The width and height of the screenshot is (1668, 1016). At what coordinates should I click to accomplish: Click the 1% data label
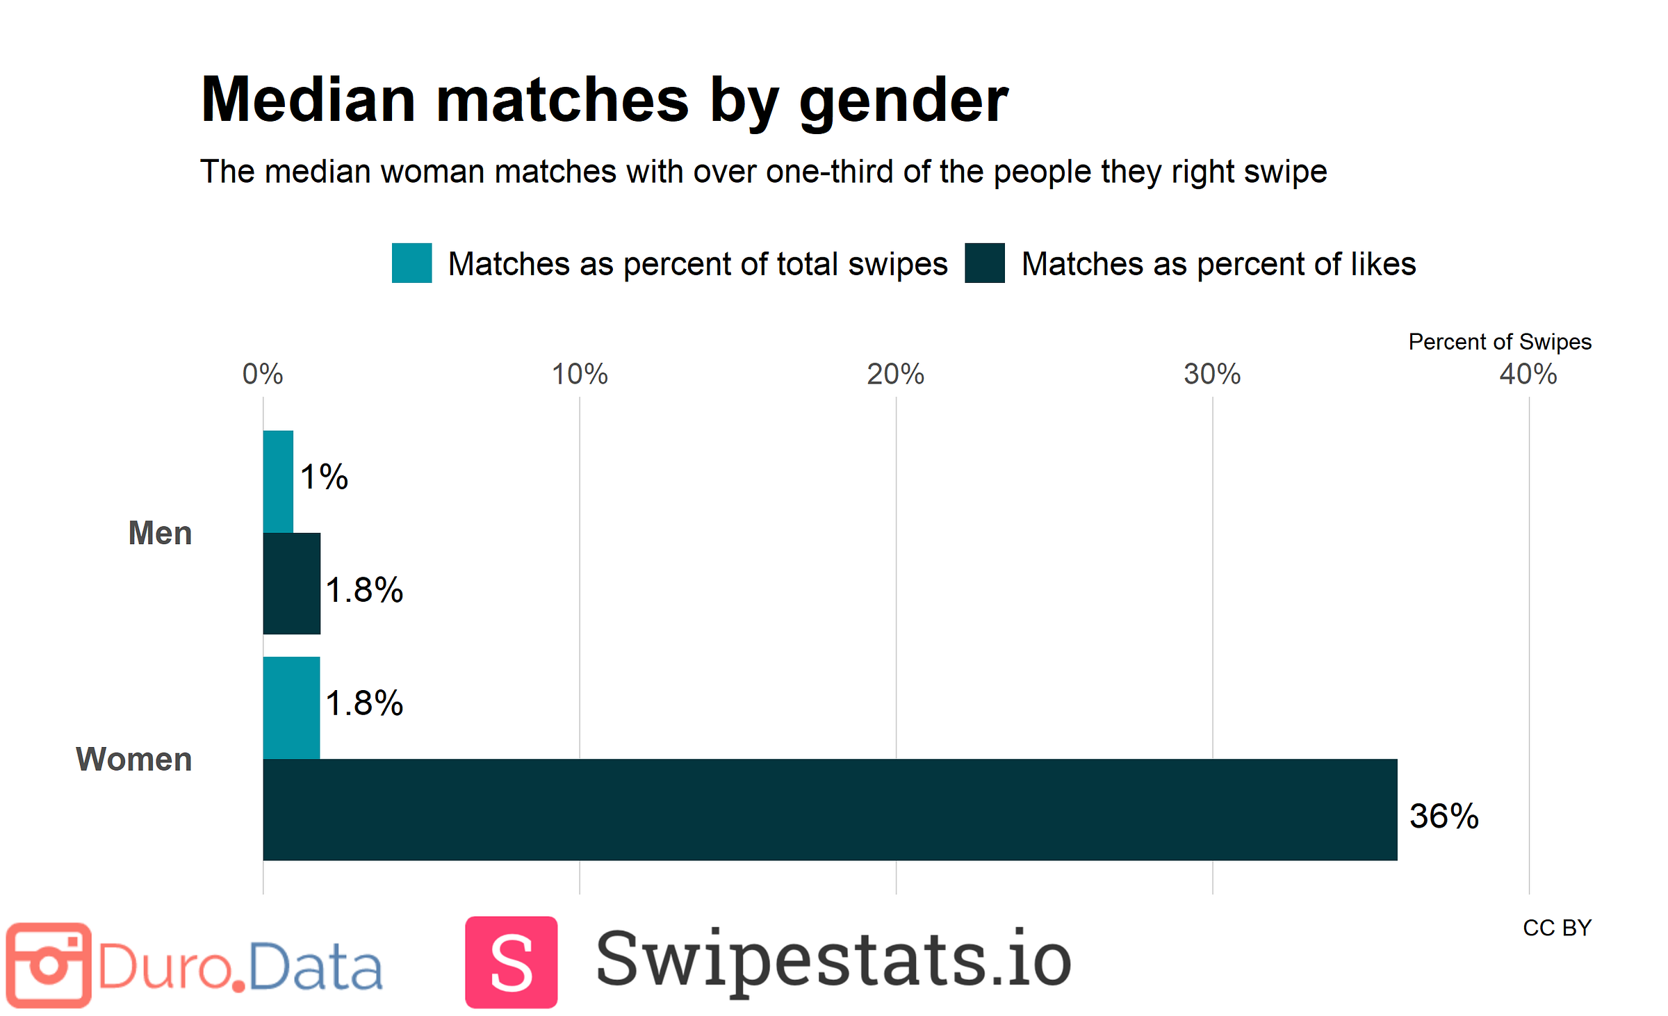324,477
